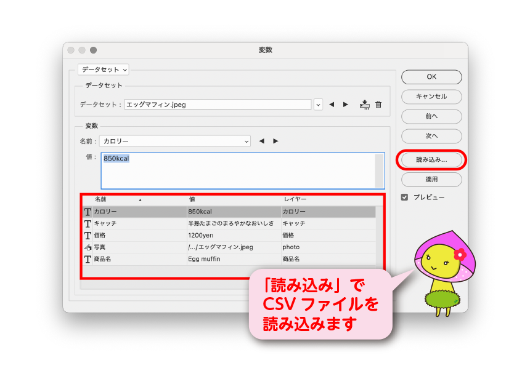This screenshot has height=387, width=530.
Task: Click the scrollbar of the 値 text area
Action: 380,170
